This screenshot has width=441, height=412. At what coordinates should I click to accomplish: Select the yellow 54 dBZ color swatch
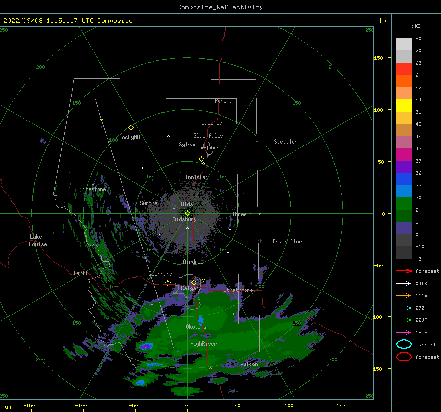point(404,105)
